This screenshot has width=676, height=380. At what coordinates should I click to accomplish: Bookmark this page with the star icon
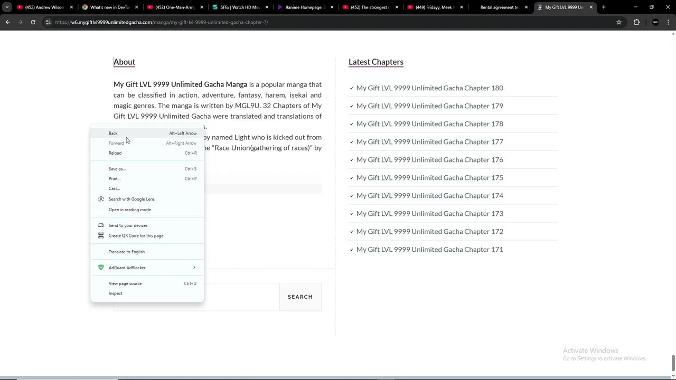[619, 22]
